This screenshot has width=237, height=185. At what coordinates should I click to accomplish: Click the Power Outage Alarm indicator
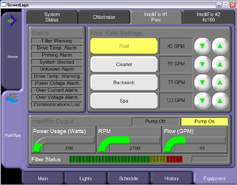[57, 83]
